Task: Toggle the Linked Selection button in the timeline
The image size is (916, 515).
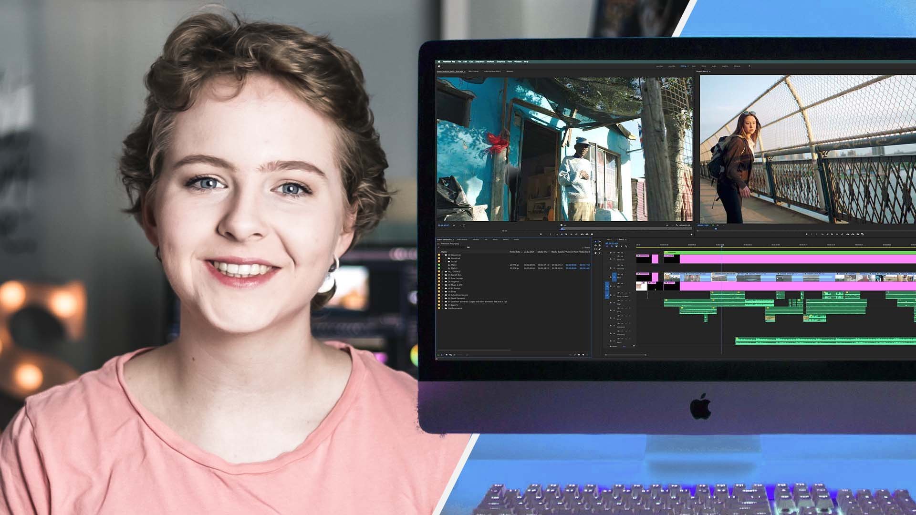Action: pyautogui.click(x=616, y=246)
